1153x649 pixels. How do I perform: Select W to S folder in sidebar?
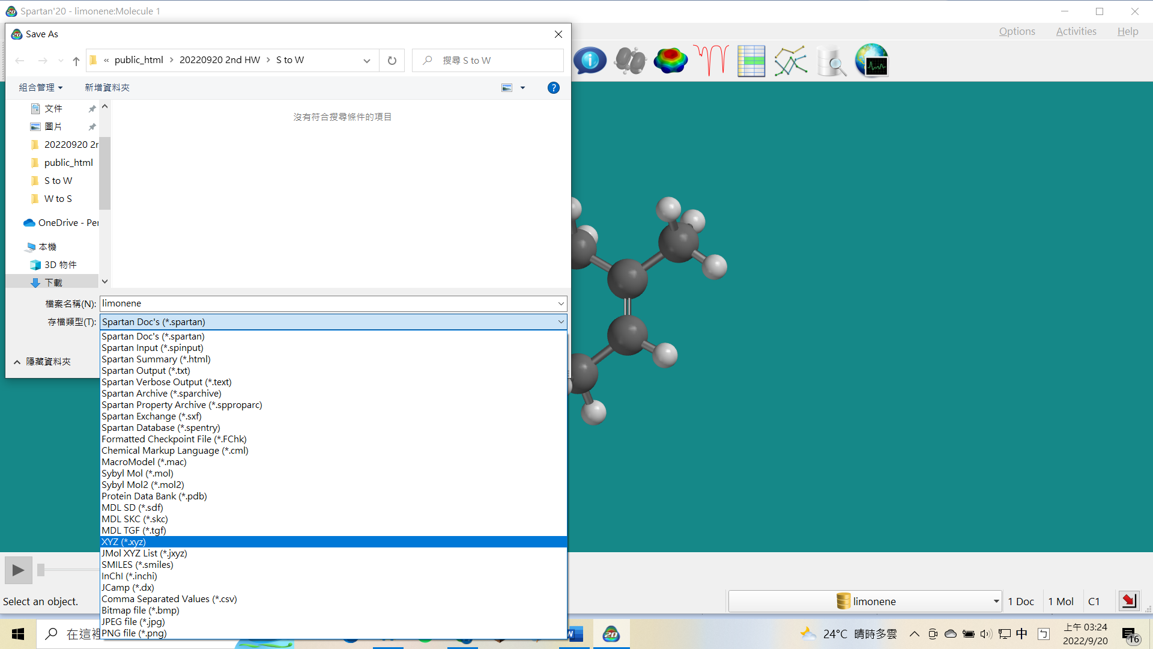[x=58, y=199]
